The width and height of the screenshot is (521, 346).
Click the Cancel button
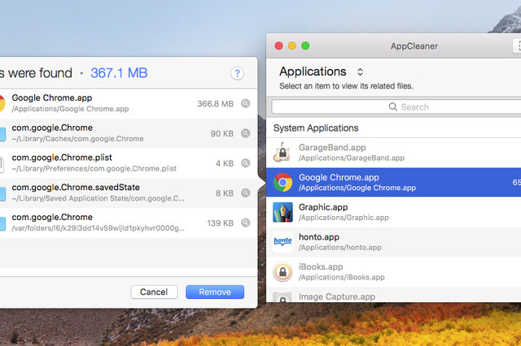point(154,292)
